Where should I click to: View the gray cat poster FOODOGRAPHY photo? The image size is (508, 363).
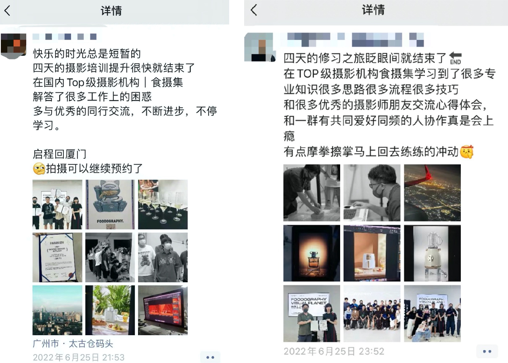pos(110,204)
